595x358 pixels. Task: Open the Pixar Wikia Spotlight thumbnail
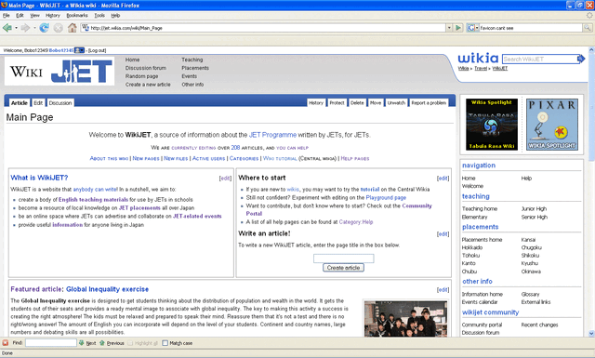(x=552, y=125)
